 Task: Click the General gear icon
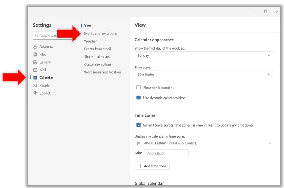(x=35, y=62)
